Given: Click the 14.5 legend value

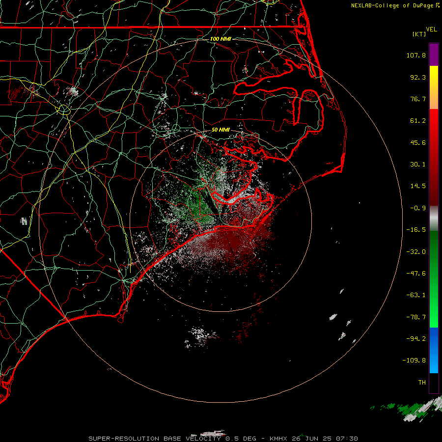Looking at the screenshot, I should point(418,186).
